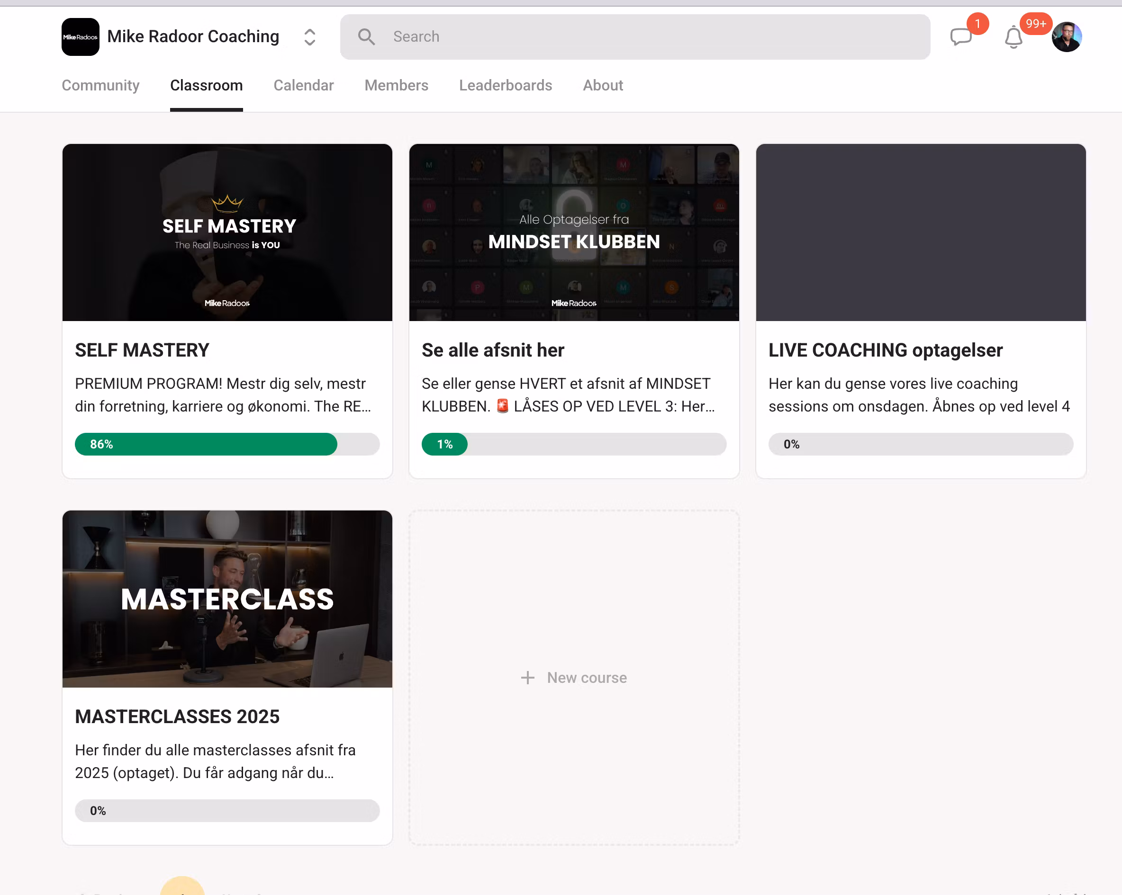The image size is (1122, 895).
Task: Click the user profile avatar
Action: (1066, 37)
